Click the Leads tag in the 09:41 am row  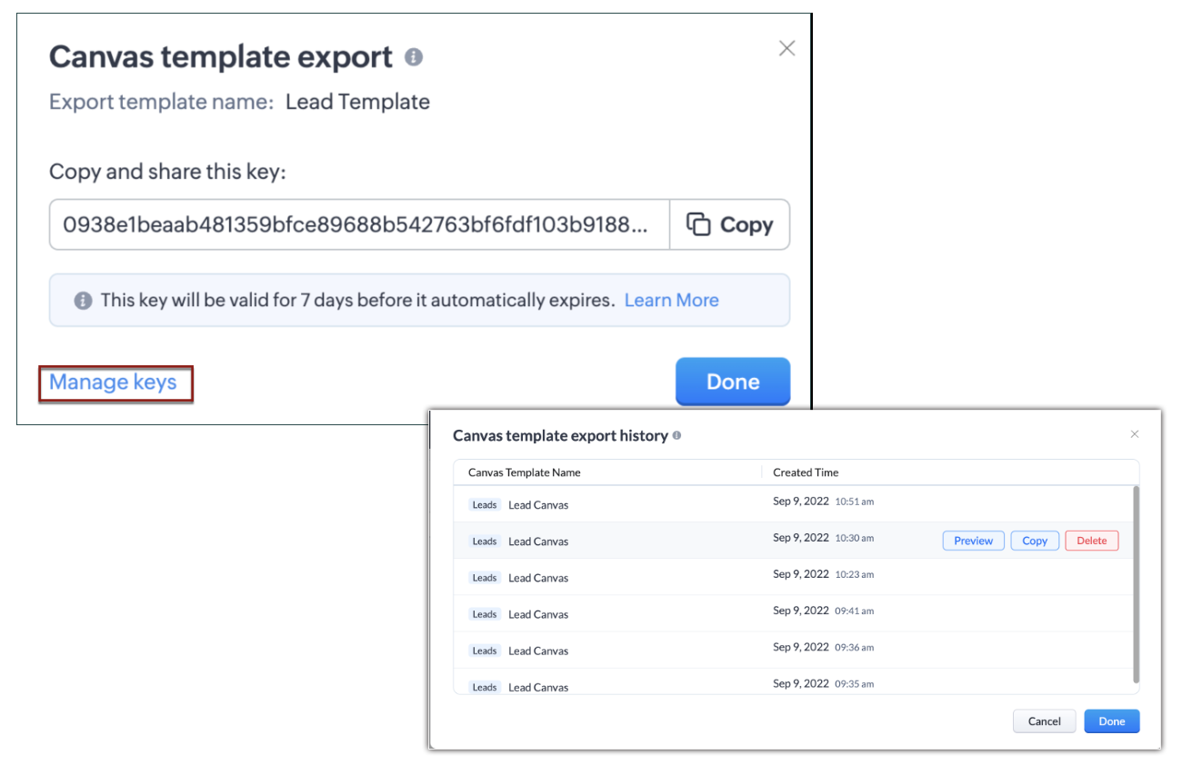(485, 614)
